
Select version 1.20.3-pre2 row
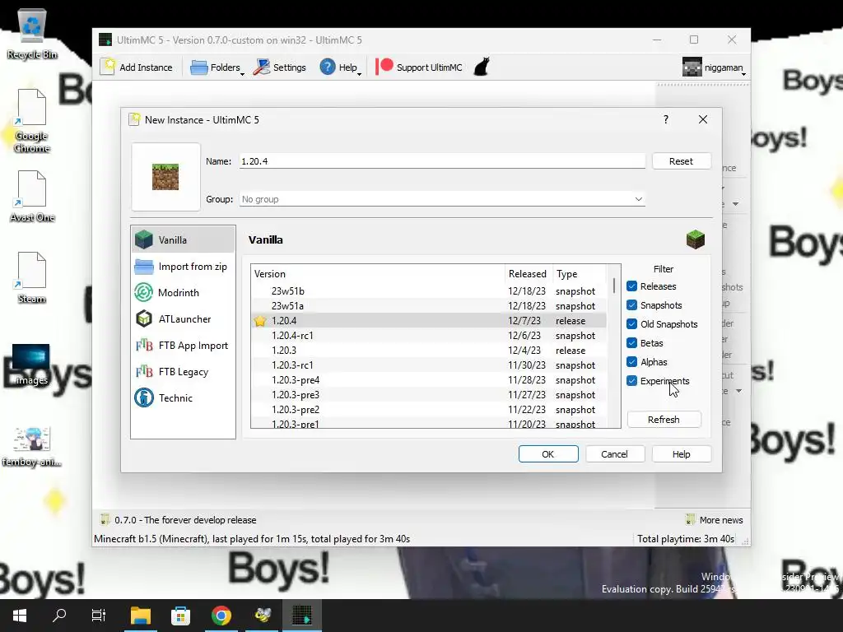tap(428, 410)
